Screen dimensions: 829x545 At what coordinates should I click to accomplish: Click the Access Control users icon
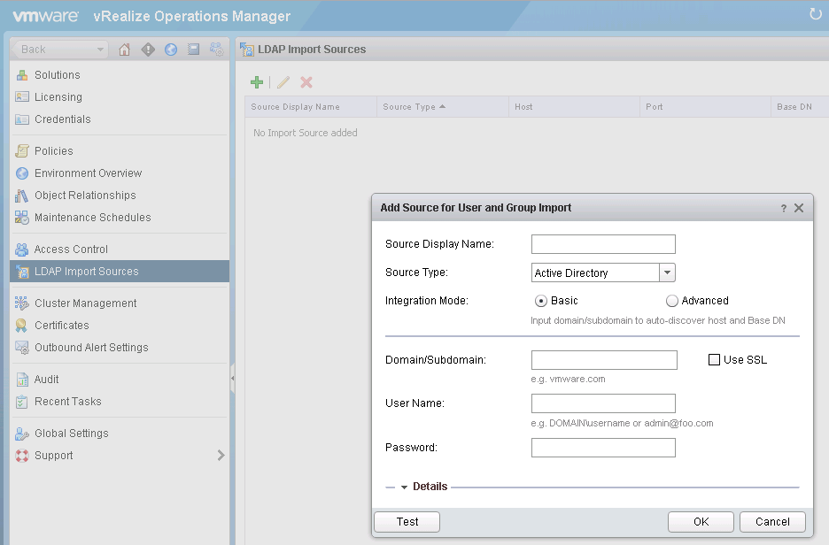click(x=21, y=249)
